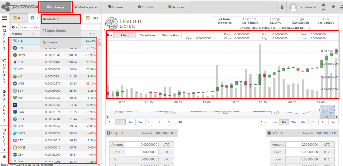
Task: Select Markets in Exchange dropdown
Action: (61, 19)
